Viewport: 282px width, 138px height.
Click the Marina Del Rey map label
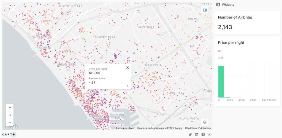(120, 116)
